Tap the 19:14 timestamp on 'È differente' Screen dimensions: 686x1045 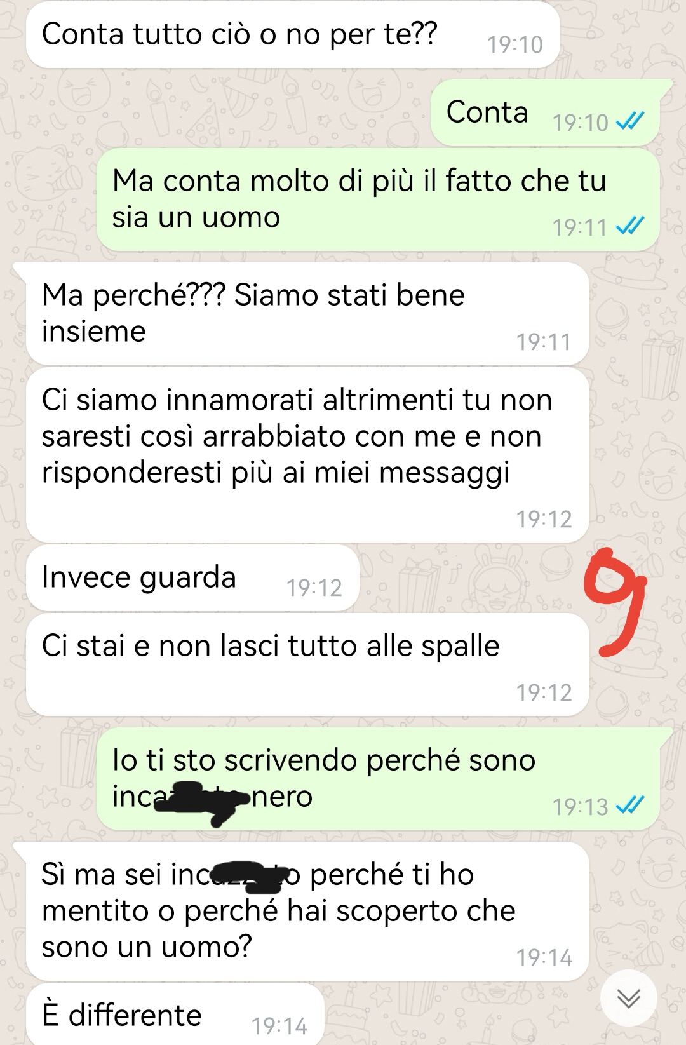279,1026
